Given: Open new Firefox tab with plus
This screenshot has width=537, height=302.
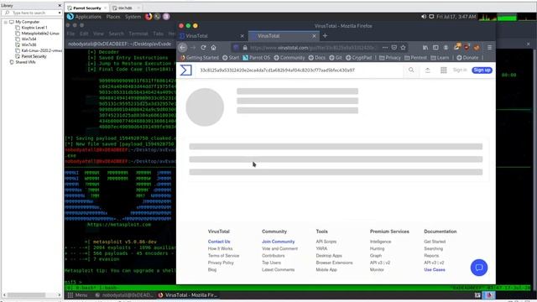Looking at the screenshot, I should click(325, 35).
